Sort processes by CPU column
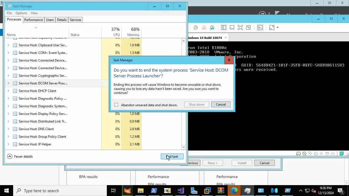349x196 pixels. pyautogui.click(x=112, y=32)
